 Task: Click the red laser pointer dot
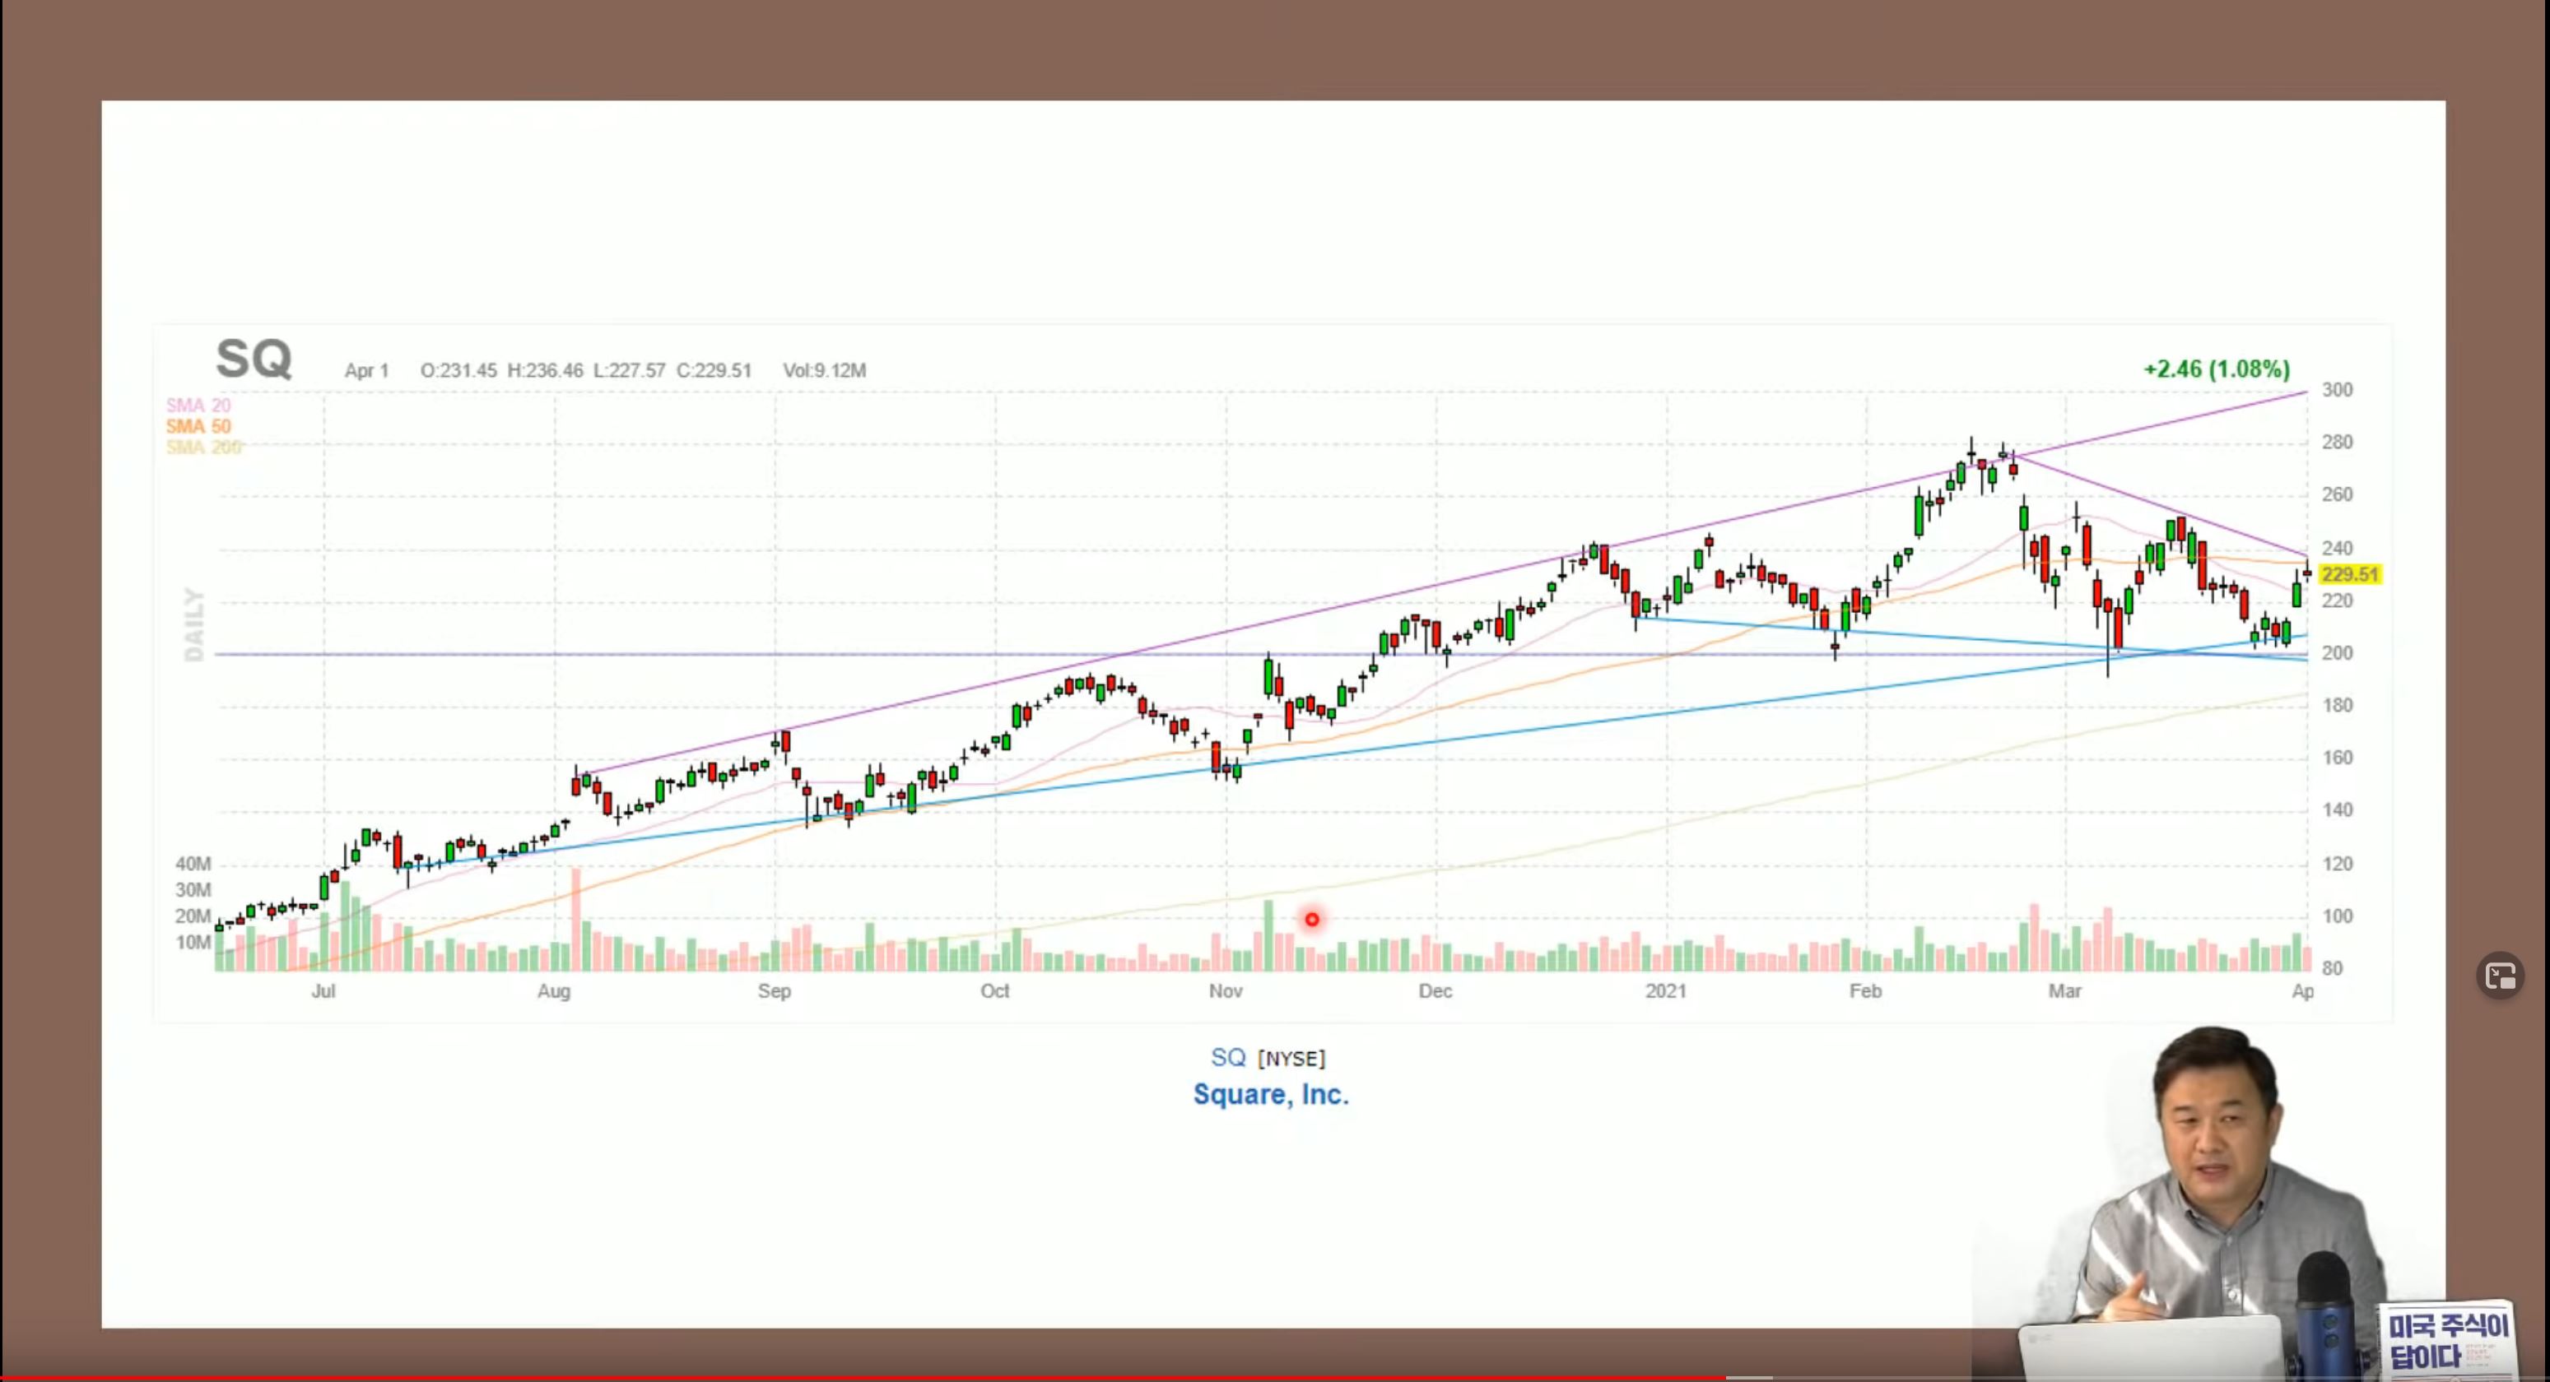tap(1311, 920)
